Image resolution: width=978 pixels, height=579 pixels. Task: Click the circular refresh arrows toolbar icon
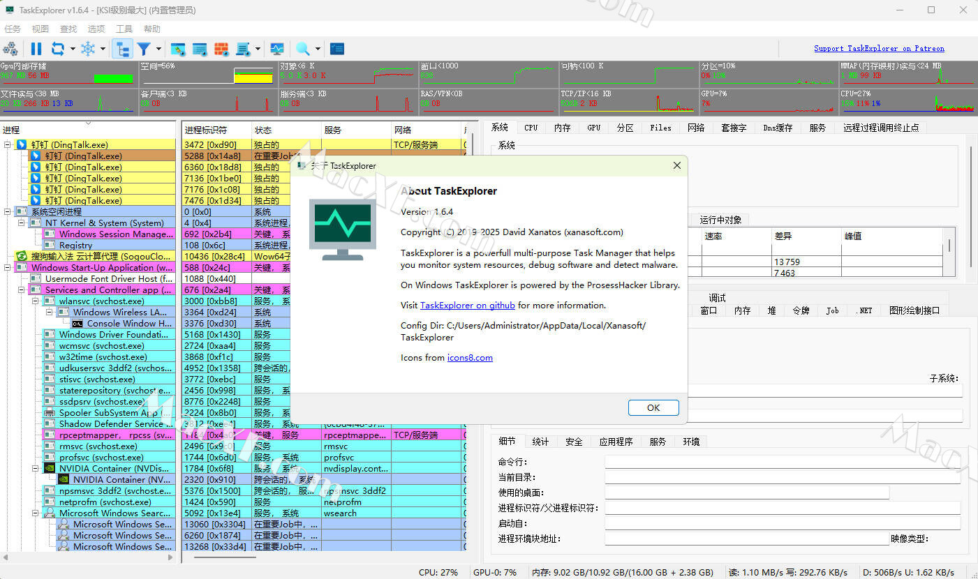57,49
